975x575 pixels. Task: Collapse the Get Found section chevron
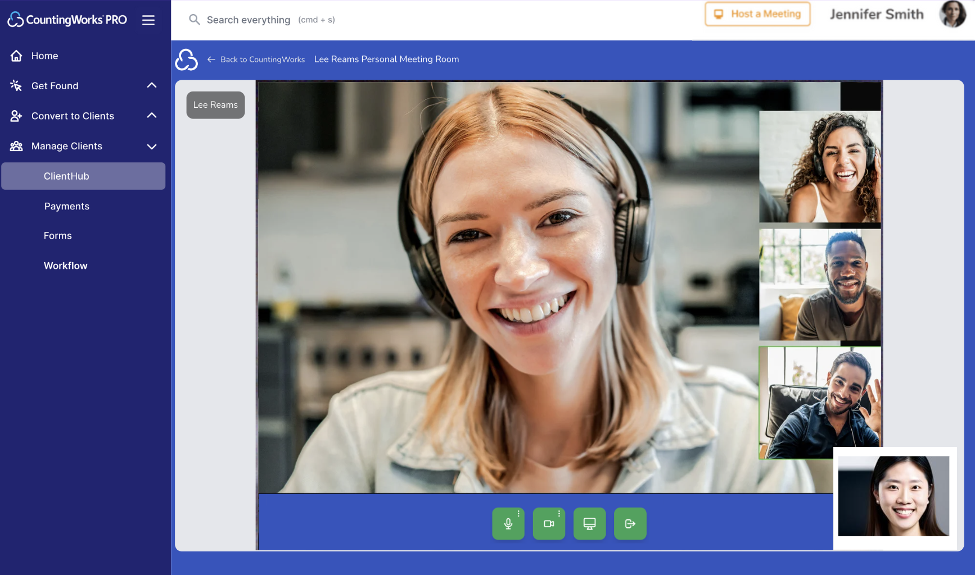point(151,85)
